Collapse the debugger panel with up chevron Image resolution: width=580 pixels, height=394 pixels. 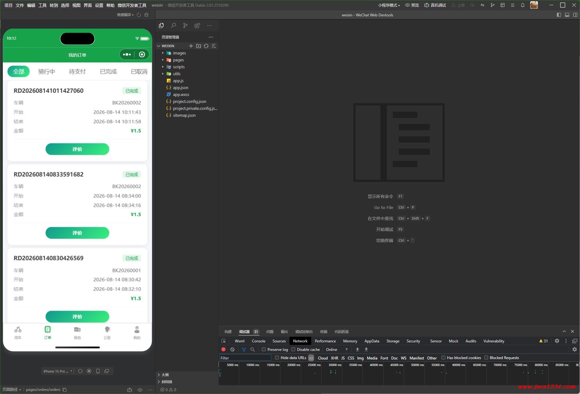point(564,331)
